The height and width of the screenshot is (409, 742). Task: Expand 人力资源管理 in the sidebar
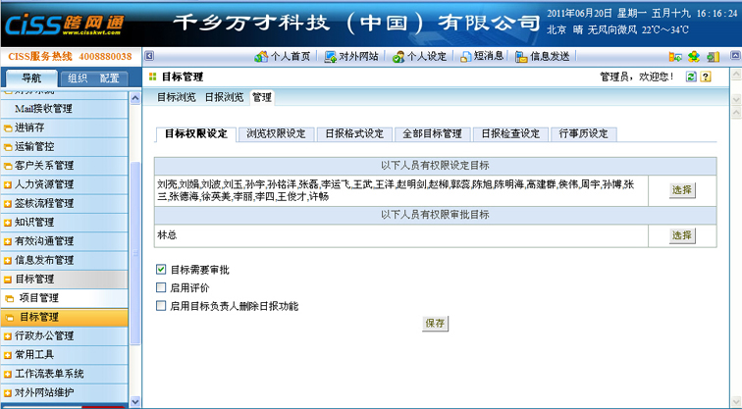43,184
